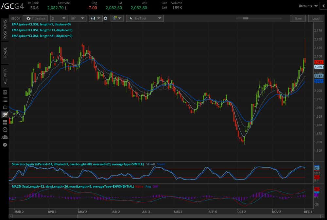Open the quotes list sidebar icon
327x220 pixels.
pyautogui.click(x=5, y=99)
